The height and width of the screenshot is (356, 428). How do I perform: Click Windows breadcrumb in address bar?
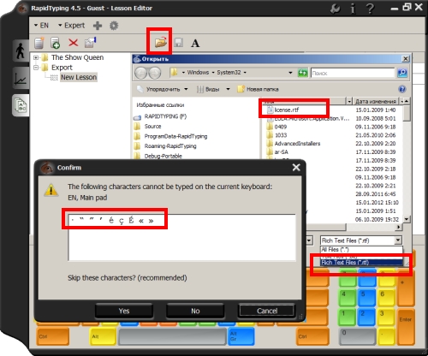point(198,73)
